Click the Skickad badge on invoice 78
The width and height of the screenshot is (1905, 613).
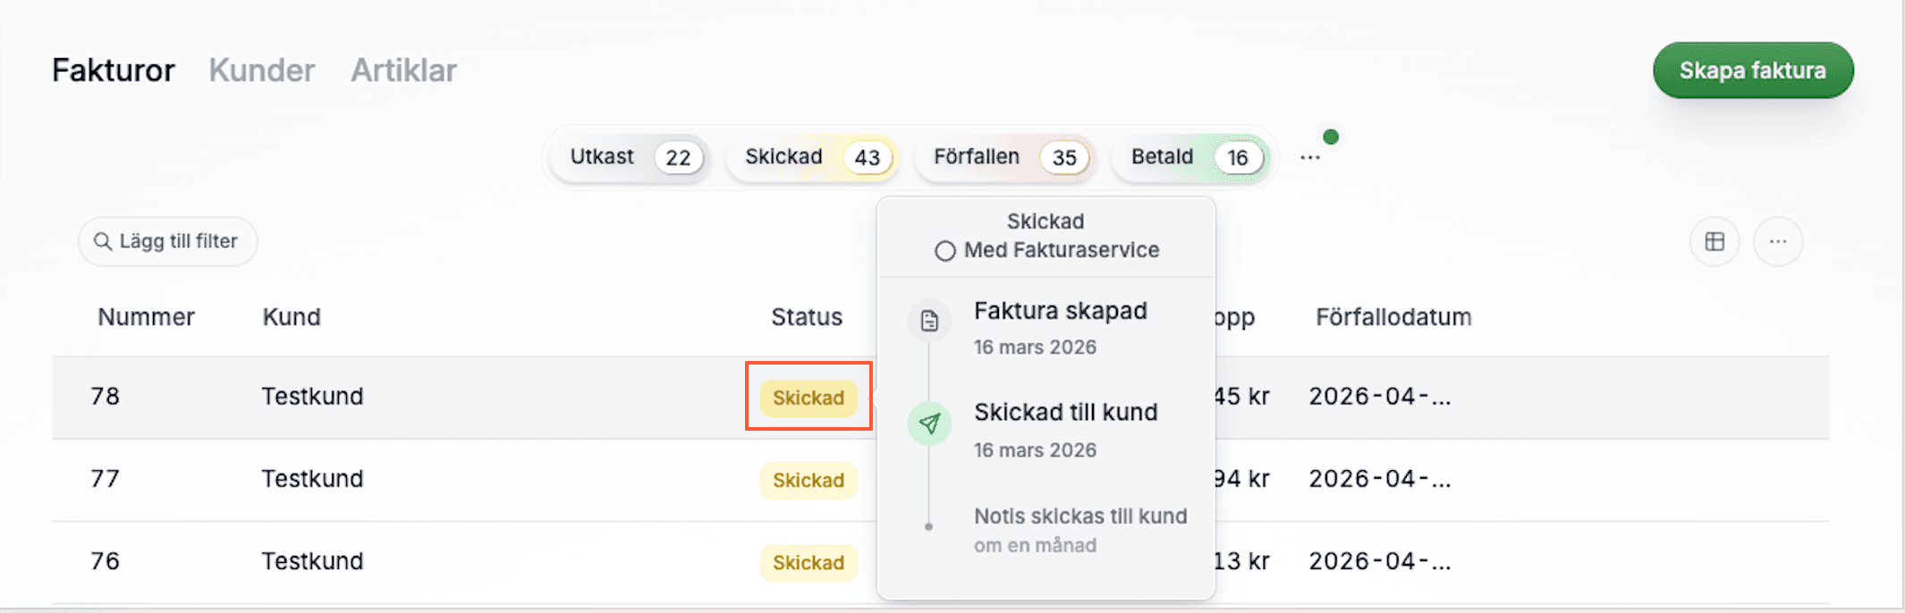(x=809, y=398)
